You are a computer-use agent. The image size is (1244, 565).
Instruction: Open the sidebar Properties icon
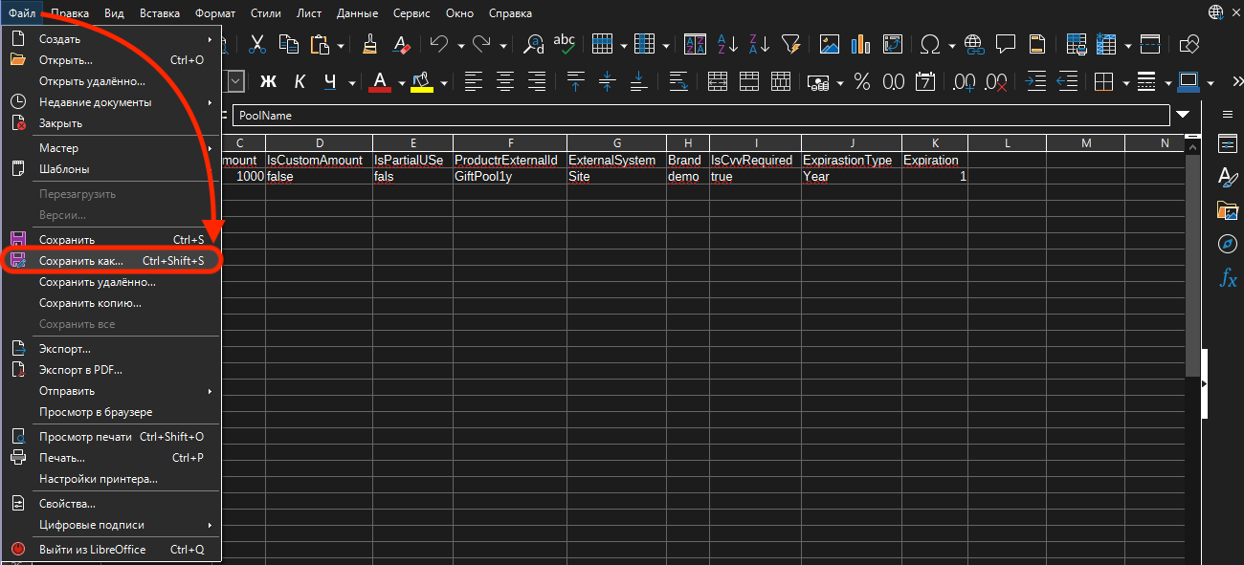[x=1228, y=143]
